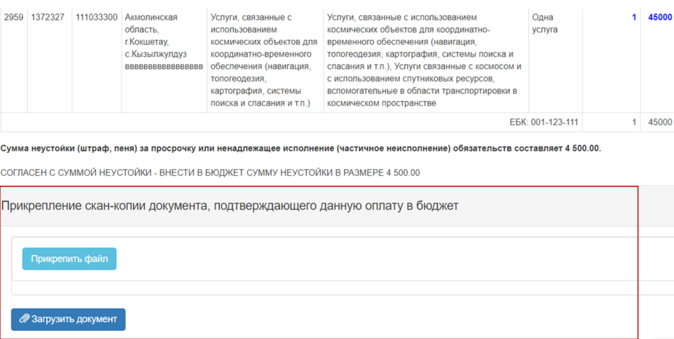This screenshot has height=339, width=674.
Task: Click total 45000 in ЕБК row
Action: pos(660,122)
